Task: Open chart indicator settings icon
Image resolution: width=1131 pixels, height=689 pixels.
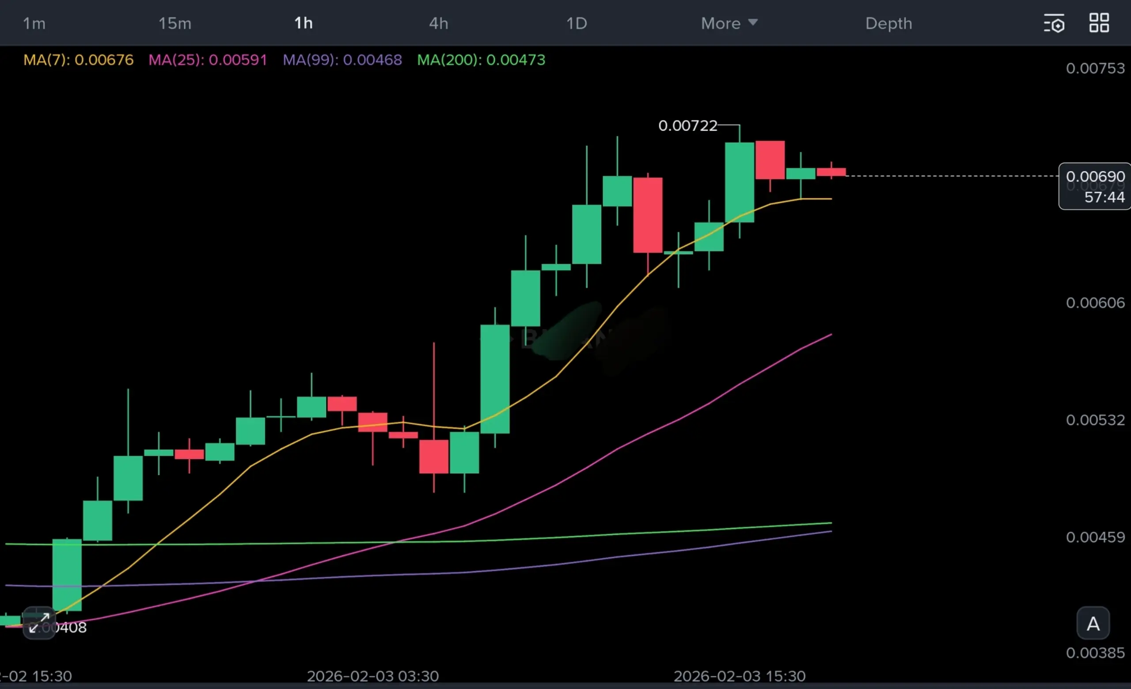Action: tap(1053, 23)
